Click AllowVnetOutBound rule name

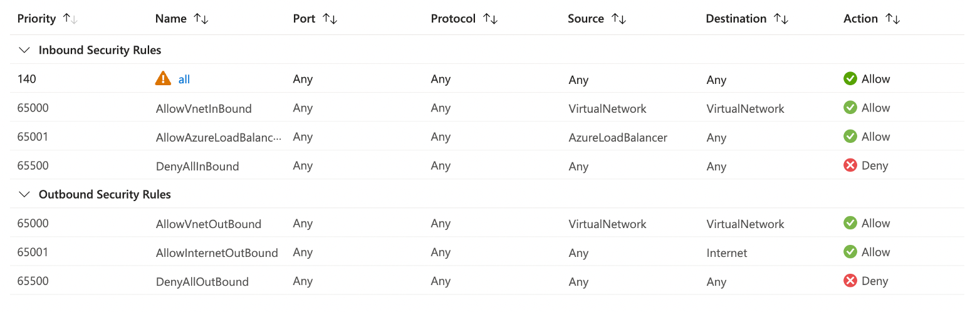(x=208, y=224)
